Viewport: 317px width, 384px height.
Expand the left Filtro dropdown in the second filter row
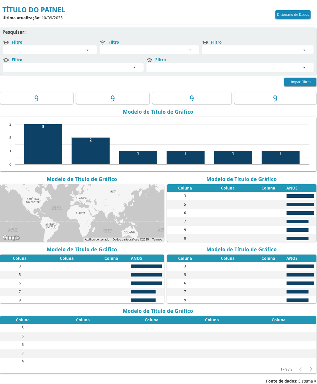73,67
